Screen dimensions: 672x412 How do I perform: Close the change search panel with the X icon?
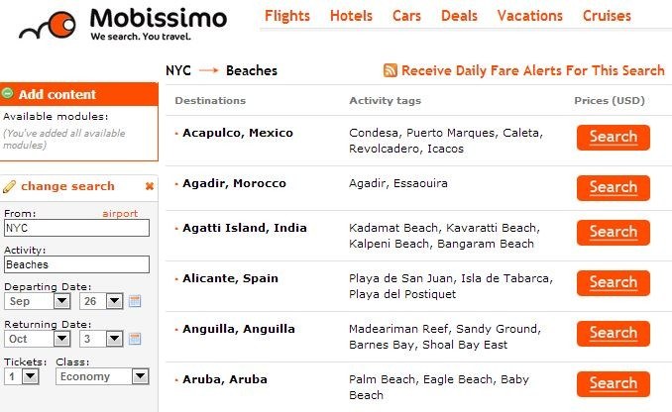pos(149,186)
